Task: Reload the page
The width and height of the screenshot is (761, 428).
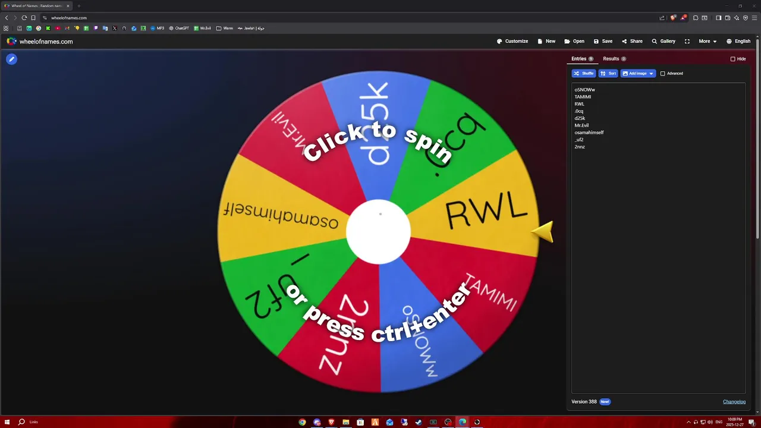Action: [24, 18]
